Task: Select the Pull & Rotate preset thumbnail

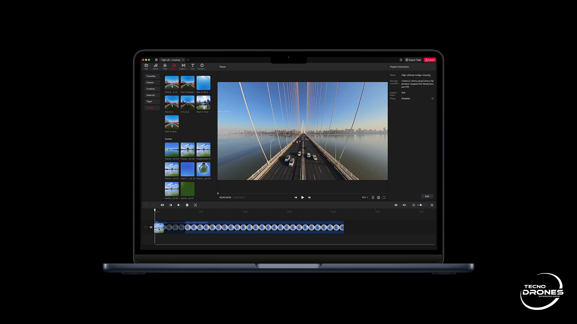Action: click(188, 83)
